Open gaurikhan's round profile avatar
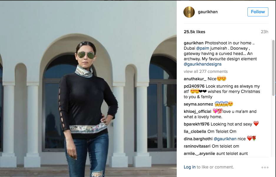The height and width of the screenshot is (177, 276). coord(189,12)
